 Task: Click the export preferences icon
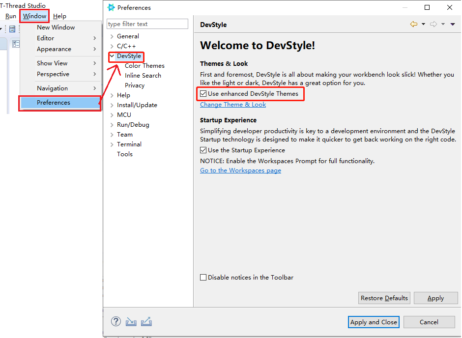pyautogui.click(x=146, y=321)
